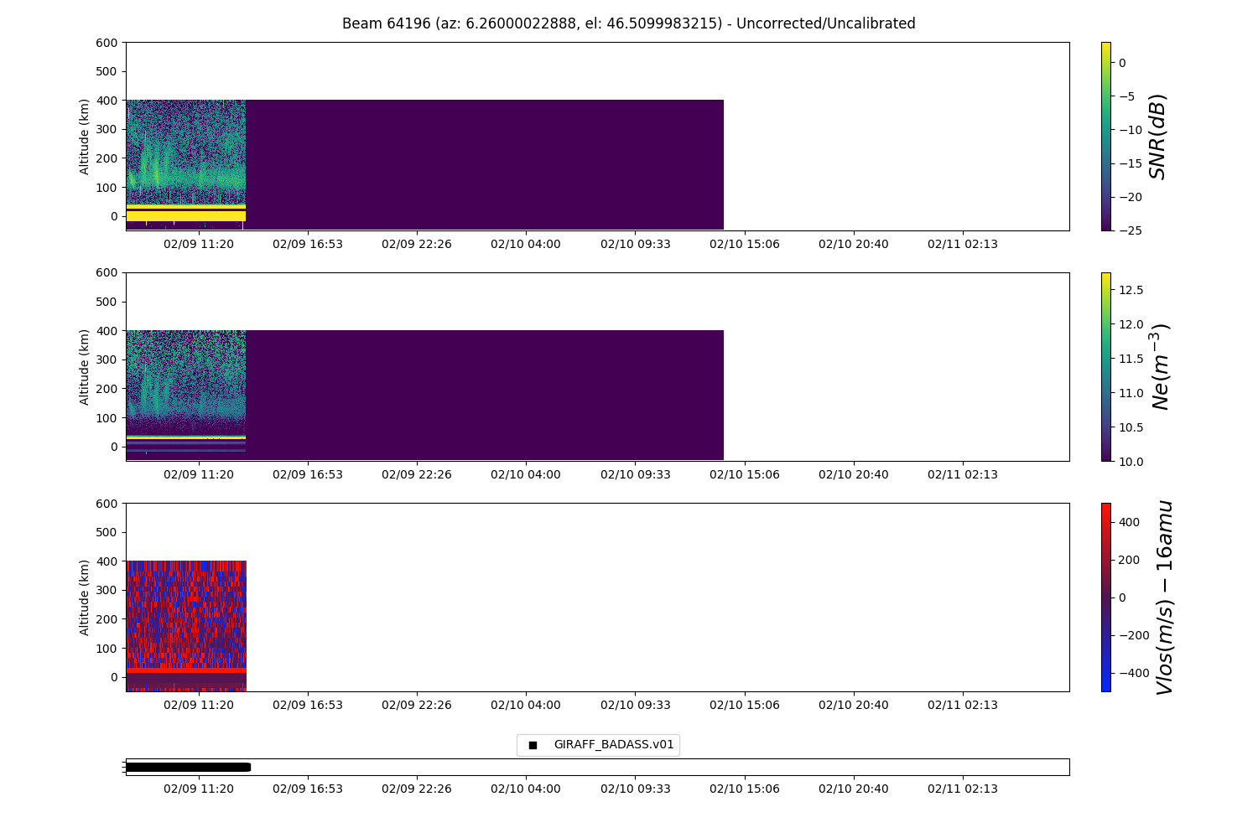Click the 02/10 20:40 tick under bottom strip
Screen dimensions: 1258x838
pyautogui.click(x=854, y=789)
